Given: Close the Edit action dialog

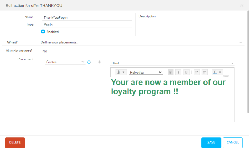Looking at the screenshot, I should point(242,5).
